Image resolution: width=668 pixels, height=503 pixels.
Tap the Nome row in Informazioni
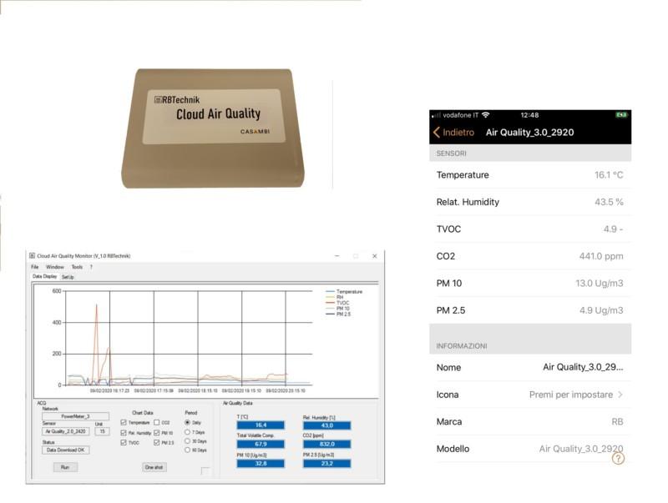(x=530, y=367)
